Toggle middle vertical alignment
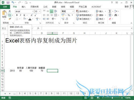 click(x=48, y=11)
